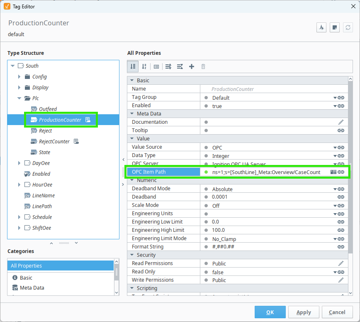Select RejectCounter in the type tree

(x=54, y=142)
